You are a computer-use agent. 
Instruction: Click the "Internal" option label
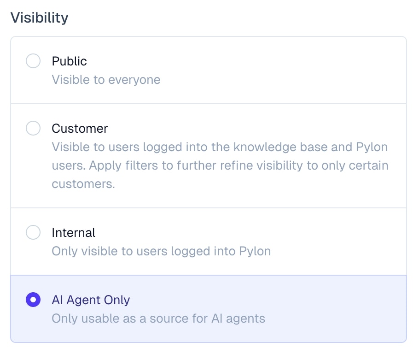(x=73, y=232)
